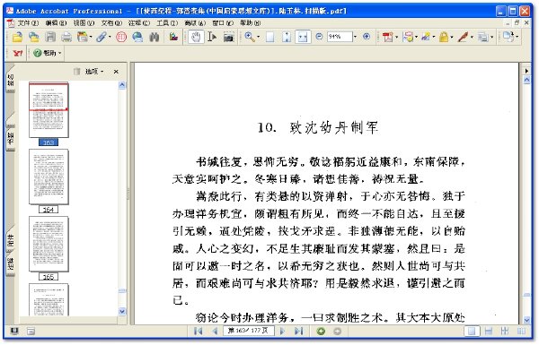Image resolution: width=539 pixels, height=345 pixels.
Task: Go to the first page
Action: [x=198, y=331]
